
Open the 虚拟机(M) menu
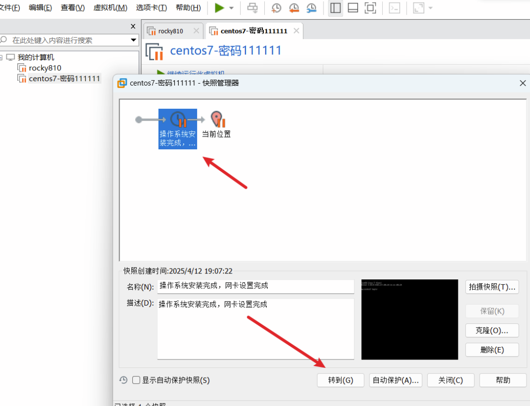point(110,7)
